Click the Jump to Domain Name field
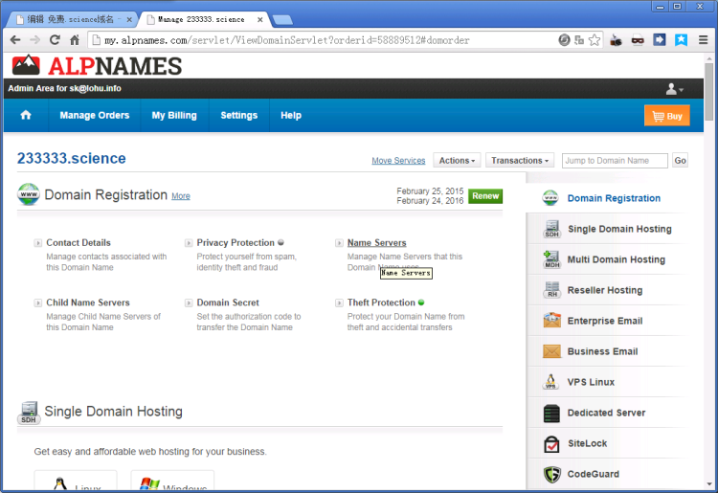Viewport: 718px width, 493px height. (x=615, y=161)
